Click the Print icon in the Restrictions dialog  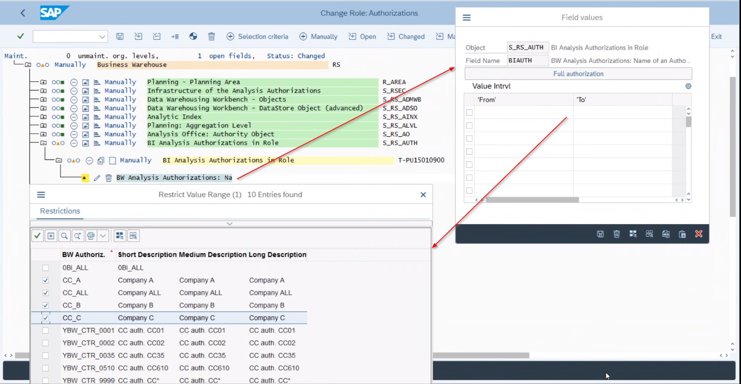coord(90,235)
